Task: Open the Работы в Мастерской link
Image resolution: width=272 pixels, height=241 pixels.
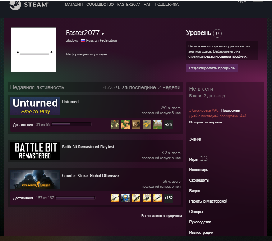Action: [208, 201]
